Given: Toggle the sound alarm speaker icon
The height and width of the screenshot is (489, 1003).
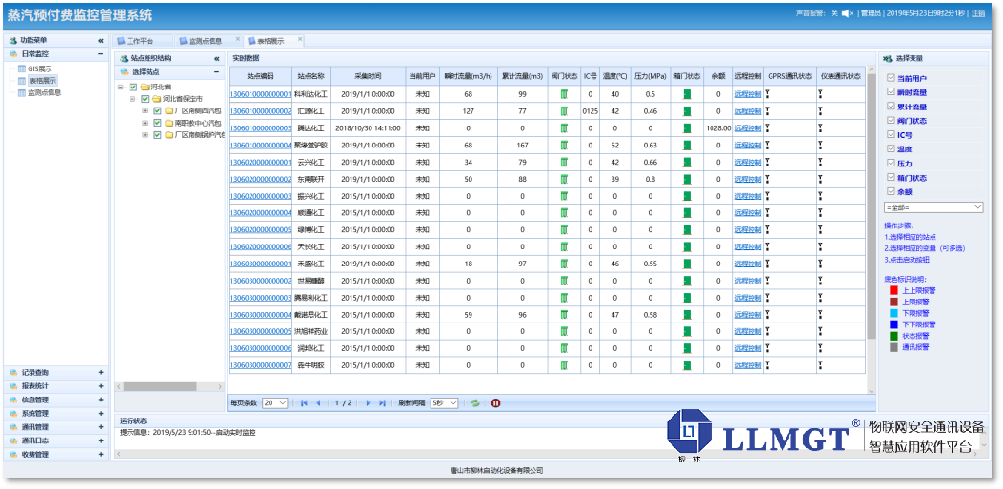Looking at the screenshot, I should pyautogui.click(x=846, y=13).
